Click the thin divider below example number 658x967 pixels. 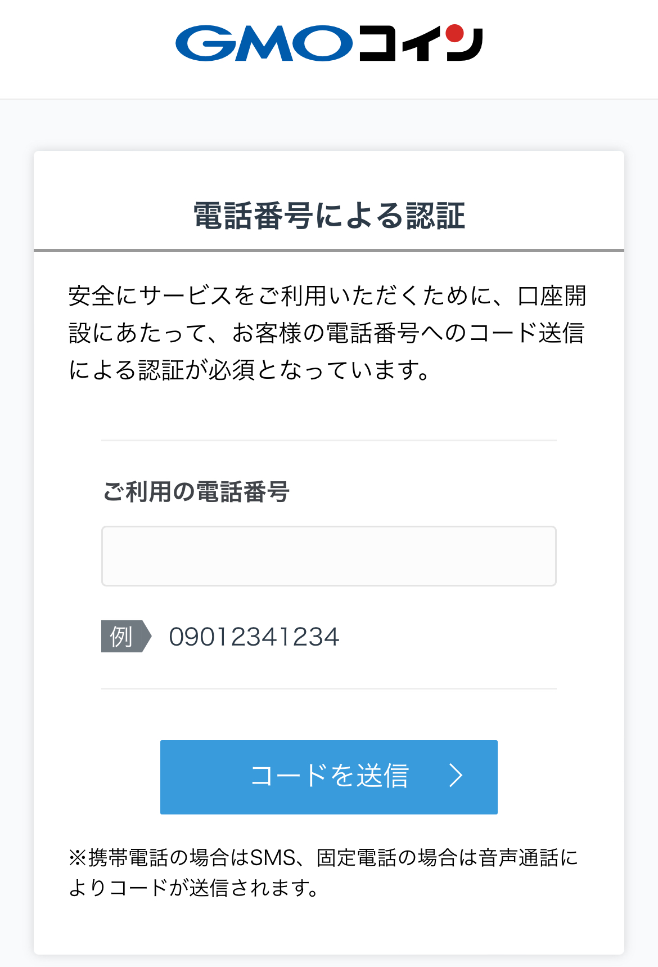tap(329, 688)
